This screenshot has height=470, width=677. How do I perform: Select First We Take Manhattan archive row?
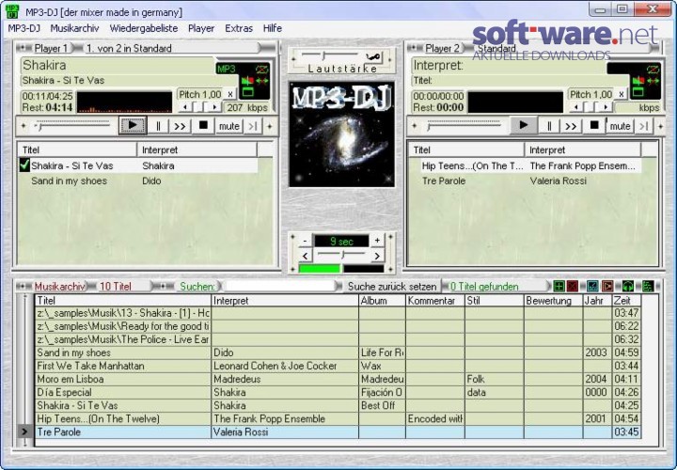point(338,366)
